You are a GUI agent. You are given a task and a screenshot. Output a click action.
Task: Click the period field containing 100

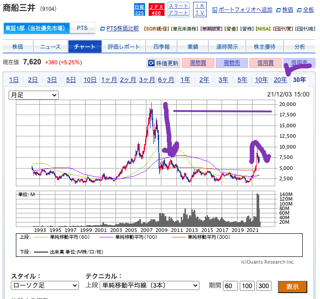pos(247,286)
